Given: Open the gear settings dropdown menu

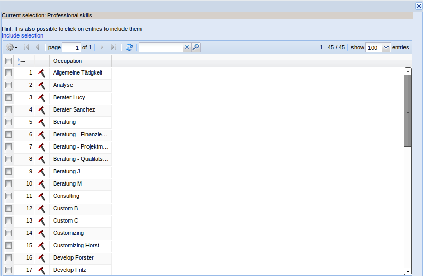Looking at the screenshot, I should pos(11,47).
